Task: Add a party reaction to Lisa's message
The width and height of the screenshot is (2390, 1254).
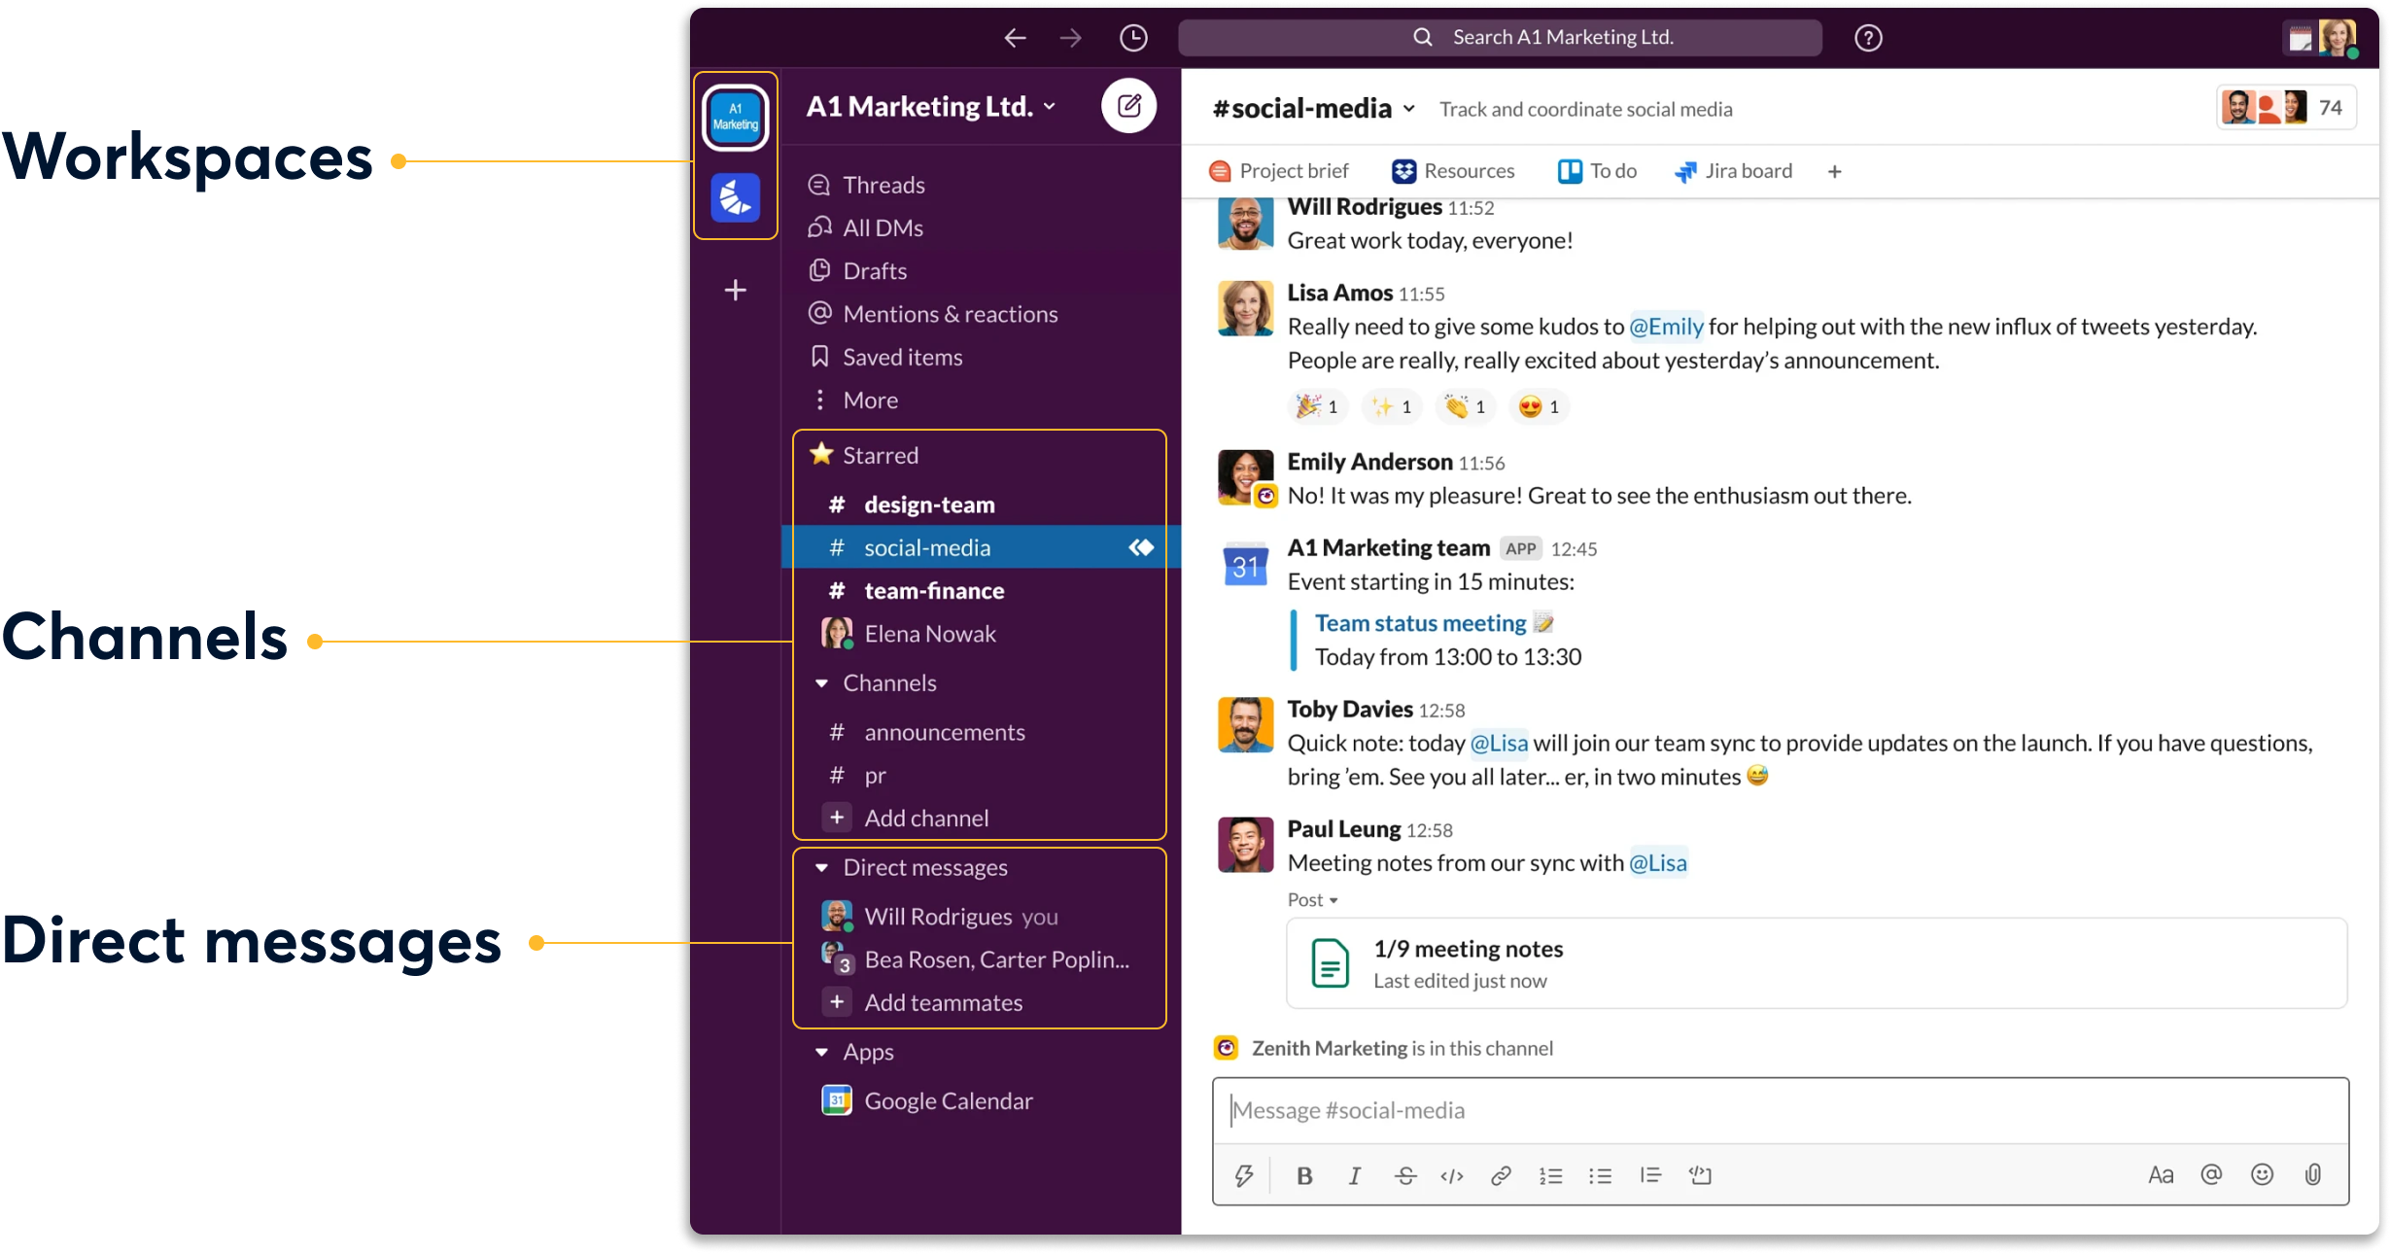Action: [1317, 406]
